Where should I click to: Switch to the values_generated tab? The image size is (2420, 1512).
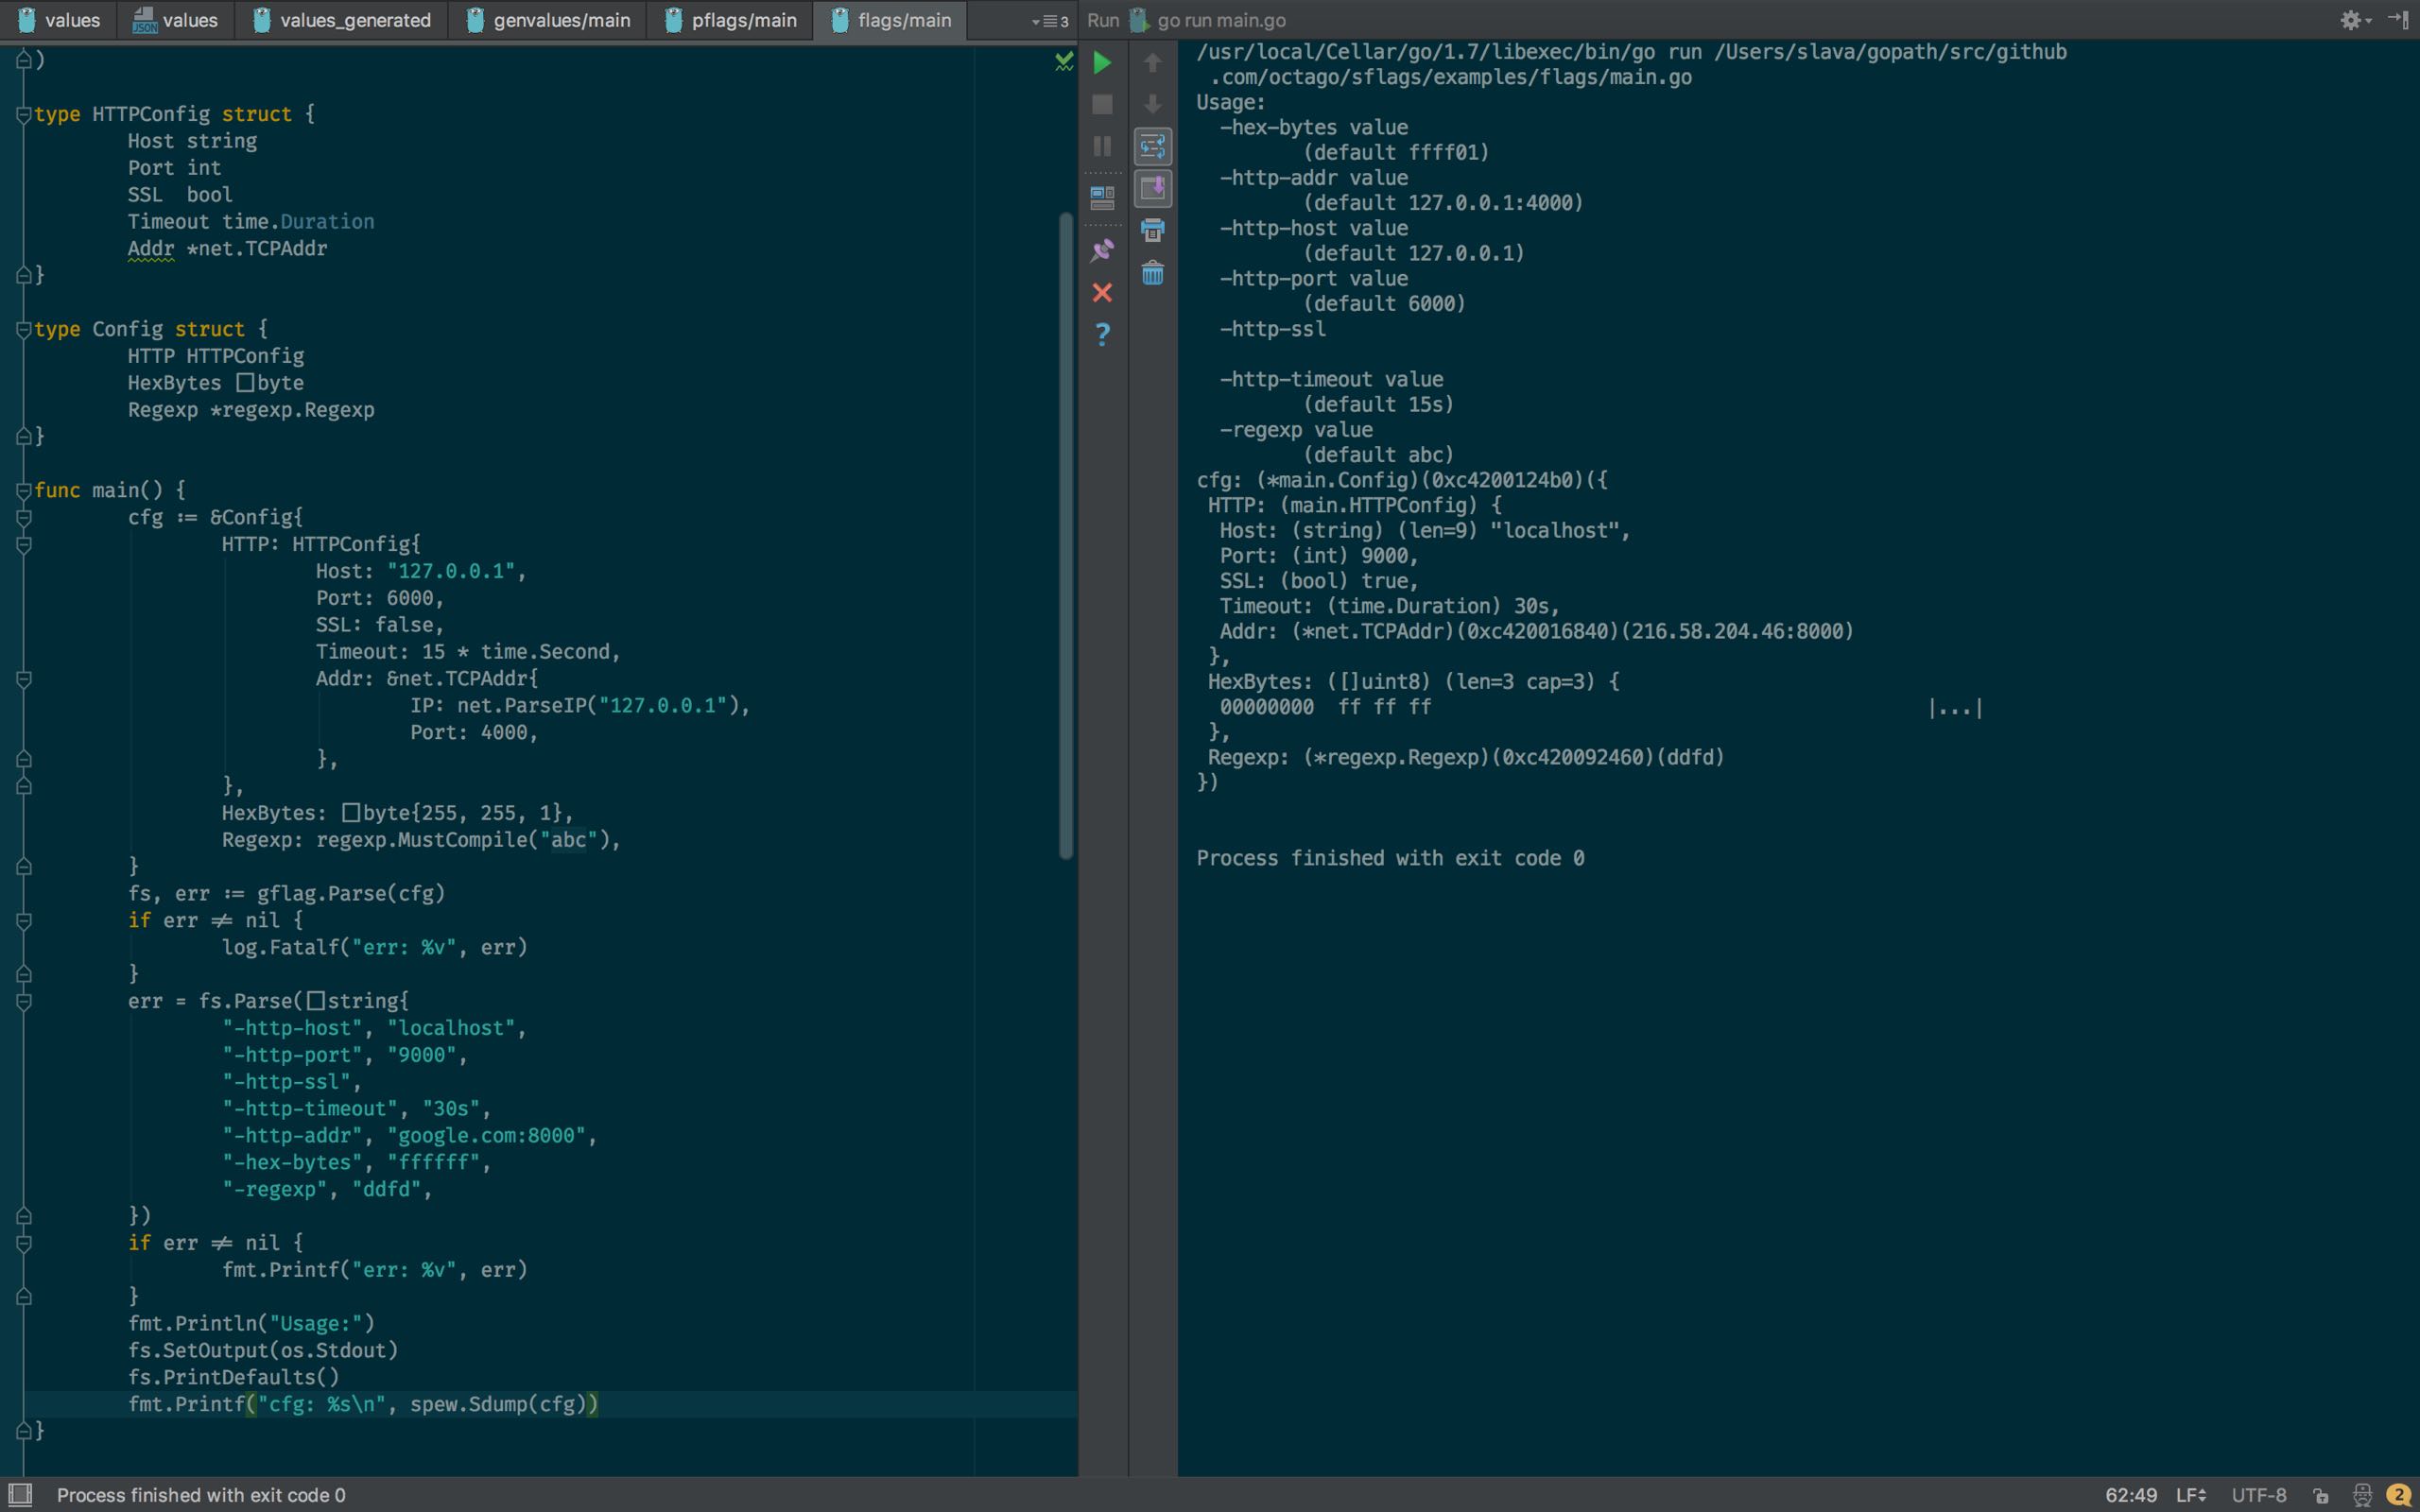pos(342,20)
